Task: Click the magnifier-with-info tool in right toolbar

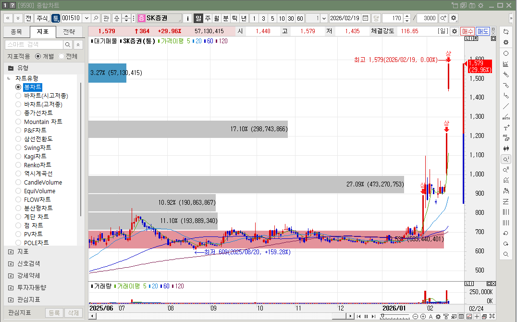Action: tap(506, 160)
